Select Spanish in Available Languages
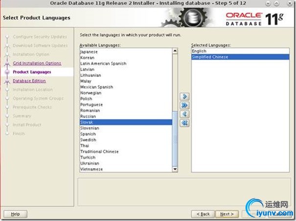 point(126,134)
